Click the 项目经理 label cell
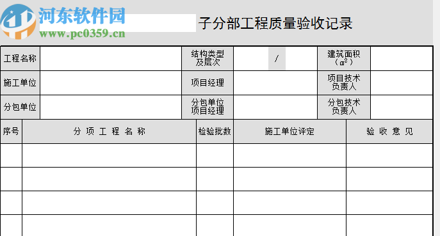Viewport: 440px width, 236px height. tap(208, 83)
